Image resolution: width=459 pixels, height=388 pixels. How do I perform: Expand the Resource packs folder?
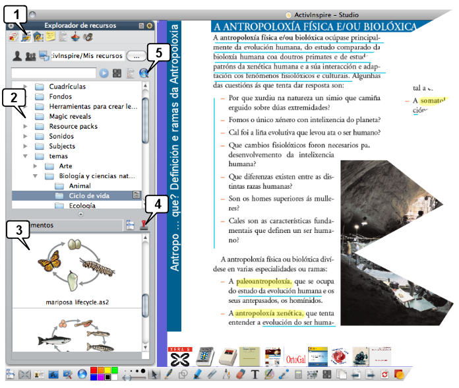[x=26, y=126]
